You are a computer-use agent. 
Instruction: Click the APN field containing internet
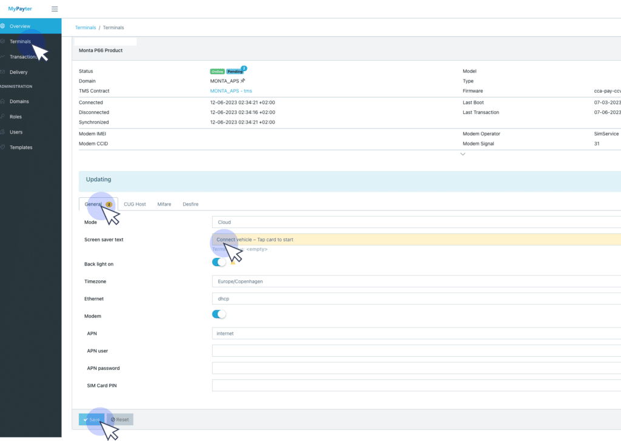416,334
